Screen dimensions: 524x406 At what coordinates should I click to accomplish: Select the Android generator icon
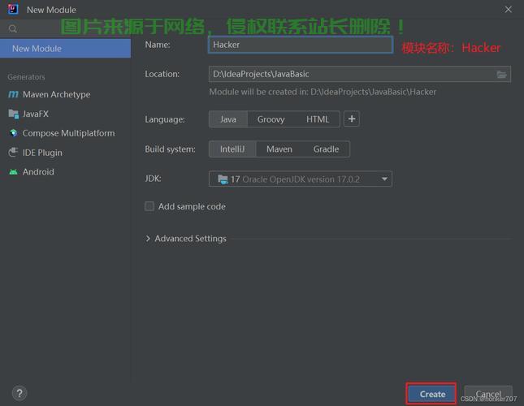[x=14, y=172]
